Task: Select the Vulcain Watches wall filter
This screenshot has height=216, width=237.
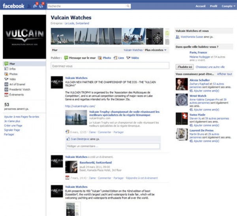Action: point(133,50)
